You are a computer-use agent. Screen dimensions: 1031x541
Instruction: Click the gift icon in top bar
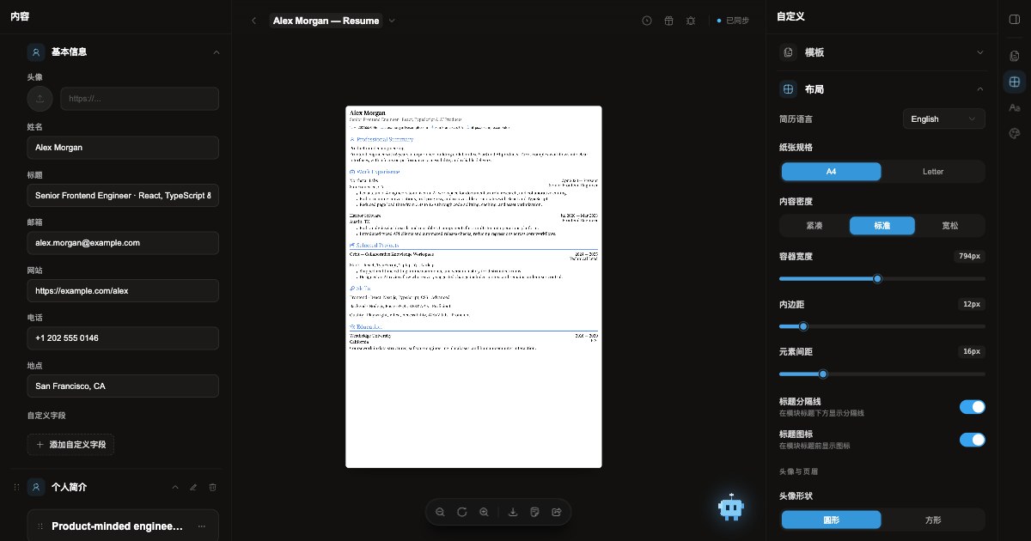click(x=668, y=21)
